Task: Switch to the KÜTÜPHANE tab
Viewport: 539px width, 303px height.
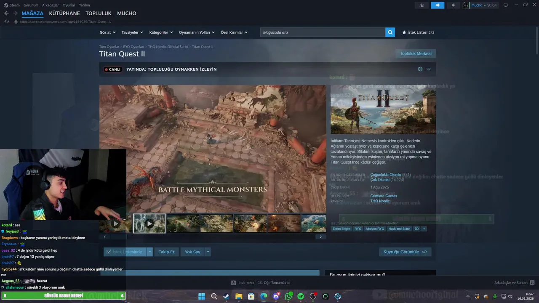Action: 64,13
